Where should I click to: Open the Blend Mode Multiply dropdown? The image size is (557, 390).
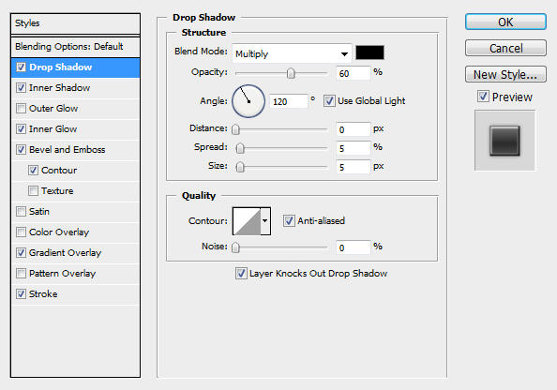pyautogui.click(x=292, y=53)
